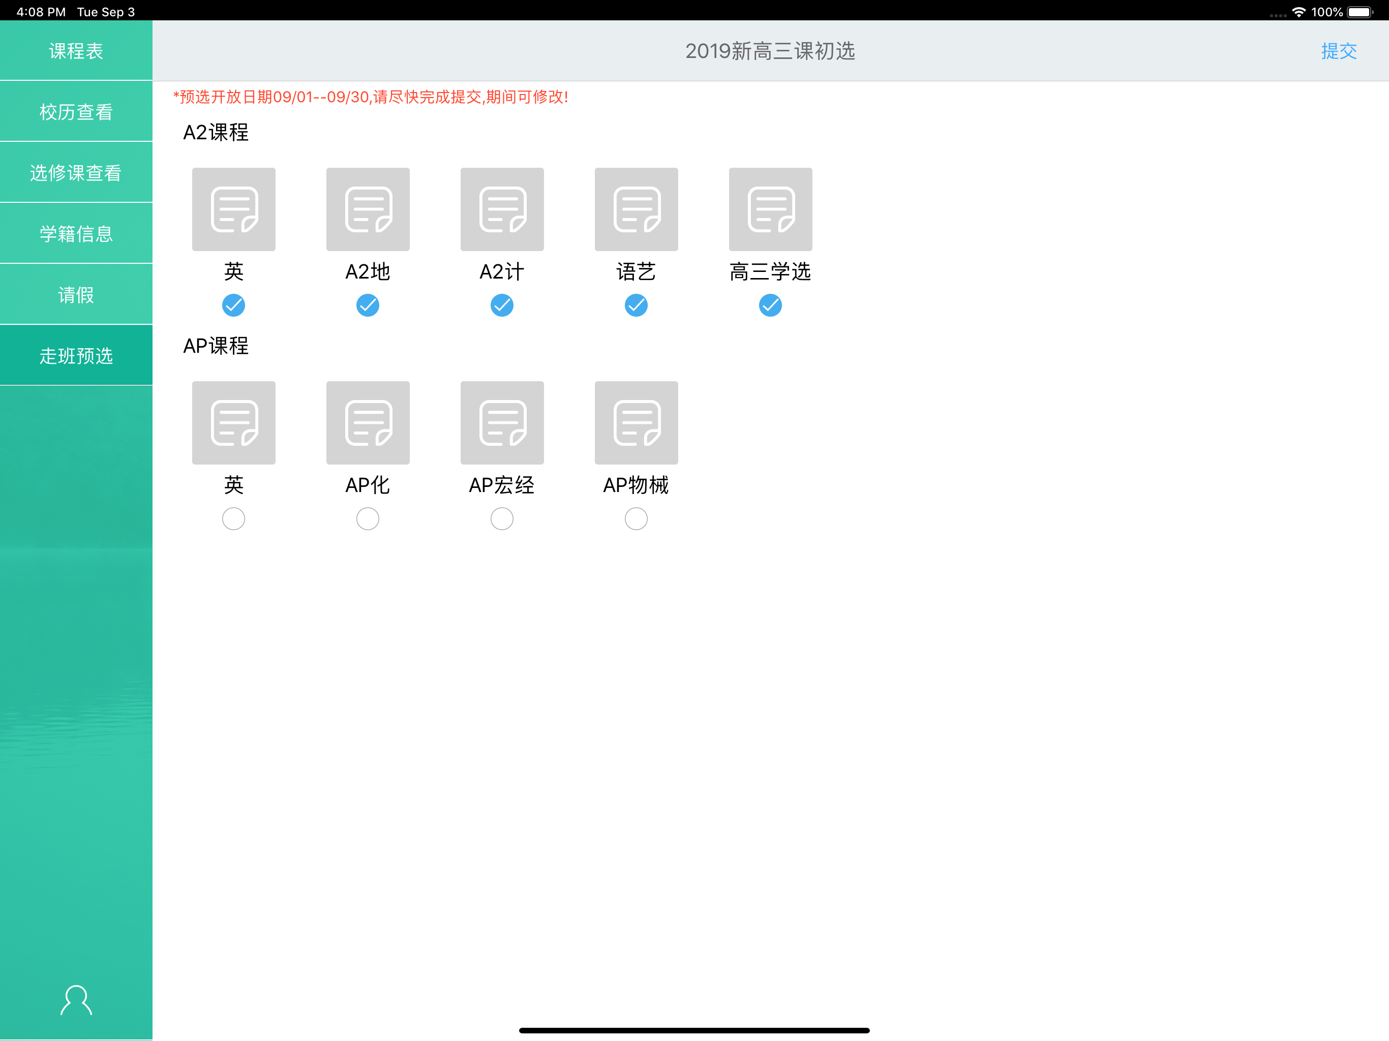Viewport: 1389px width, 1041px height.
Task: Uncheck the A2计 selection
Action: (x=502, y=305)
